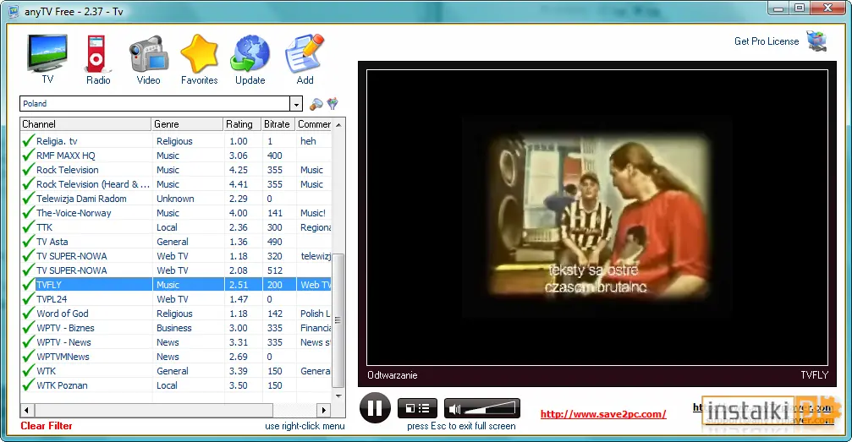Click the Add channel icon
This screenshot has height=442, width=852.
[305, 58]
